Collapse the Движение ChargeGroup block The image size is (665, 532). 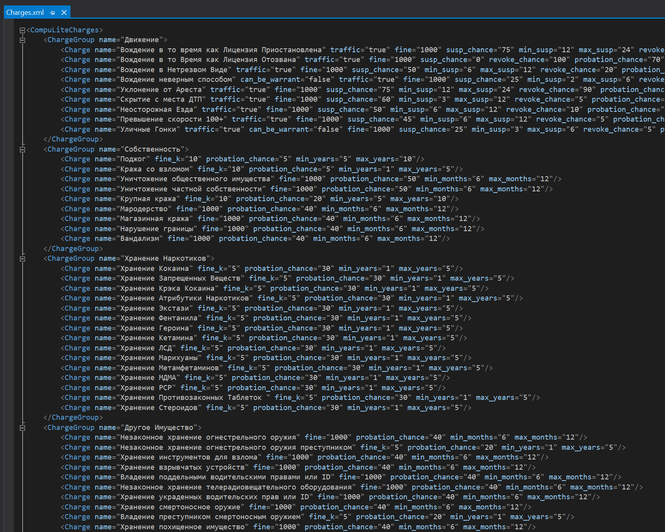(22, 40)
